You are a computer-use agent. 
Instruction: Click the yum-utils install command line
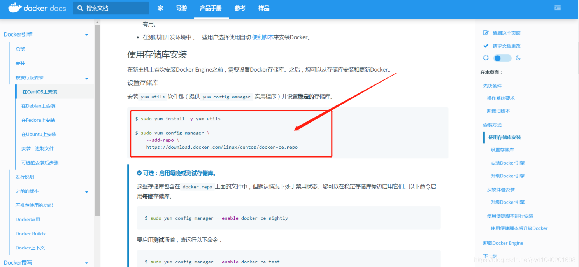178,119
